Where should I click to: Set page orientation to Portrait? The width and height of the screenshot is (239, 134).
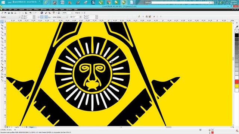[38, 17]
